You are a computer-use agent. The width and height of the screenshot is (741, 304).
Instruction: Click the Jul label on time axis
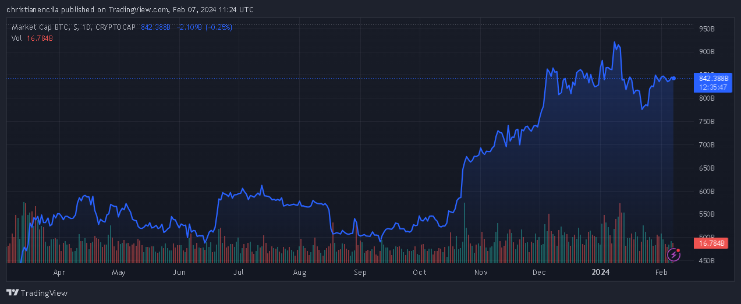coord(238,272)
